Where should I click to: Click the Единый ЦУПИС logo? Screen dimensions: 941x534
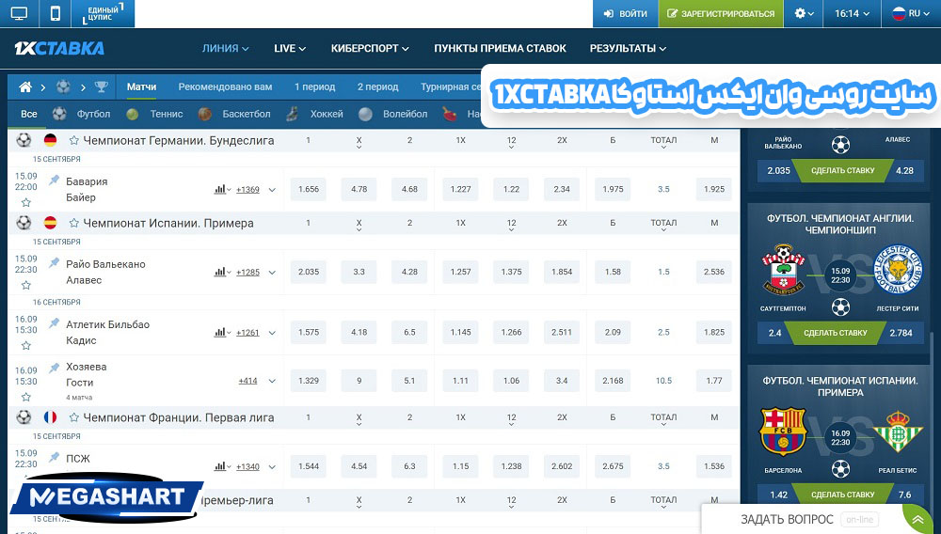coord(103,13)
